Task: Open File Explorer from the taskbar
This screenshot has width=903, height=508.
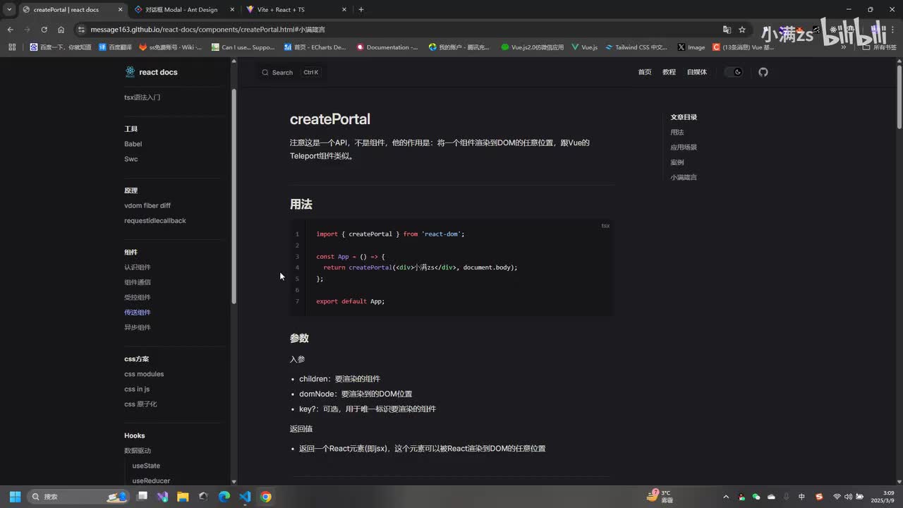Action: [183, 497]
